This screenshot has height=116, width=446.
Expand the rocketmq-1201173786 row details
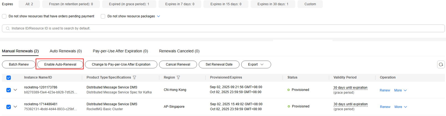pyautogui.click(x=15, y=90)
